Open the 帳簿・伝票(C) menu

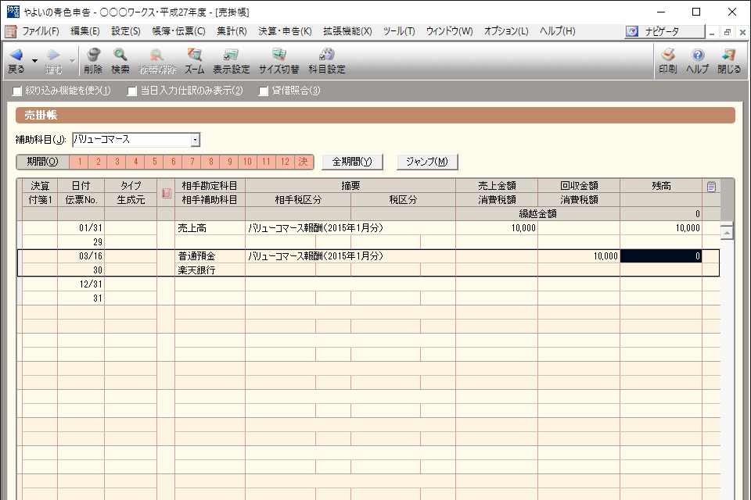click(x=178, y=31)
